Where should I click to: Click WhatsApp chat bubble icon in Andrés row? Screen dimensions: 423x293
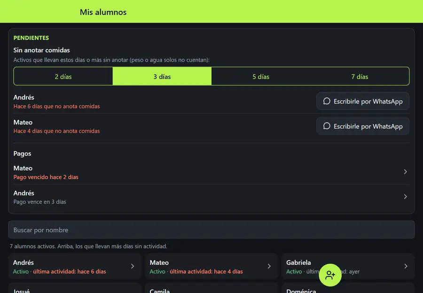[327, 101]
